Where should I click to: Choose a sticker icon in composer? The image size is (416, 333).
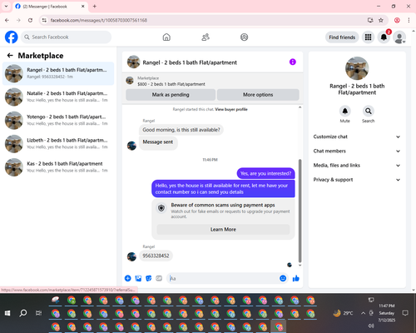[149, 278]
